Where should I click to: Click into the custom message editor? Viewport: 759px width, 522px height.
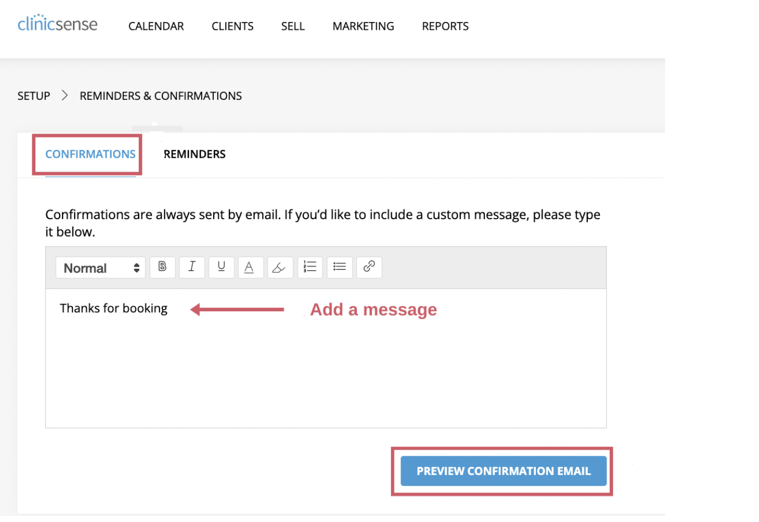click(326, 359)
